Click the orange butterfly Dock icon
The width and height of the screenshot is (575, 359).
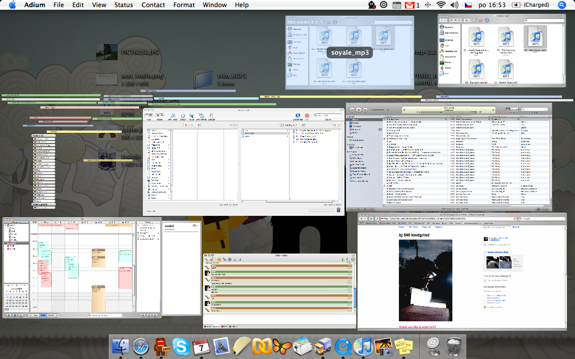coord(282,346)
